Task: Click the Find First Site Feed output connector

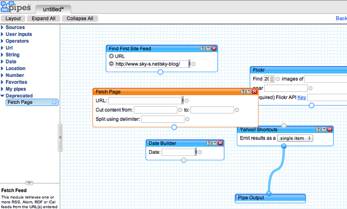Action: click(x=160, y=72)
